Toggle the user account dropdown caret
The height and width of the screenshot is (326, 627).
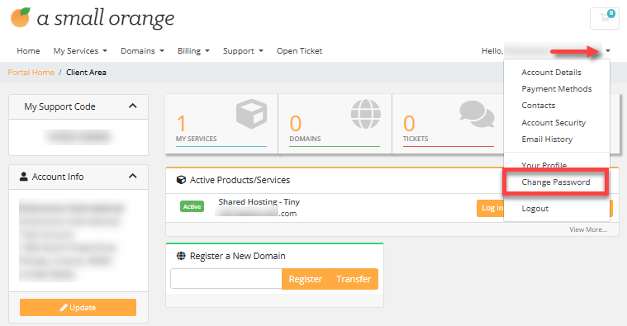(x=608, y=50)
